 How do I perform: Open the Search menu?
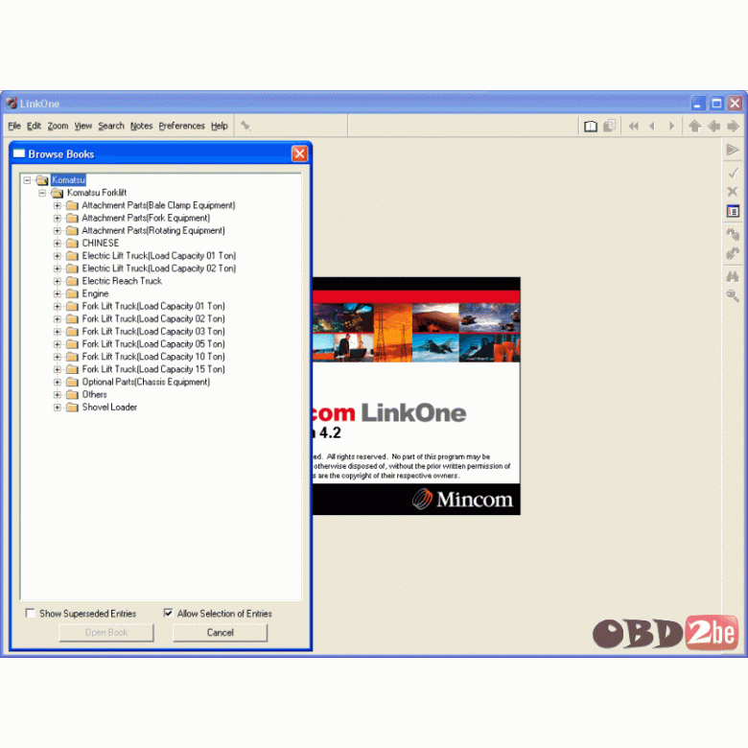[111, 126]
